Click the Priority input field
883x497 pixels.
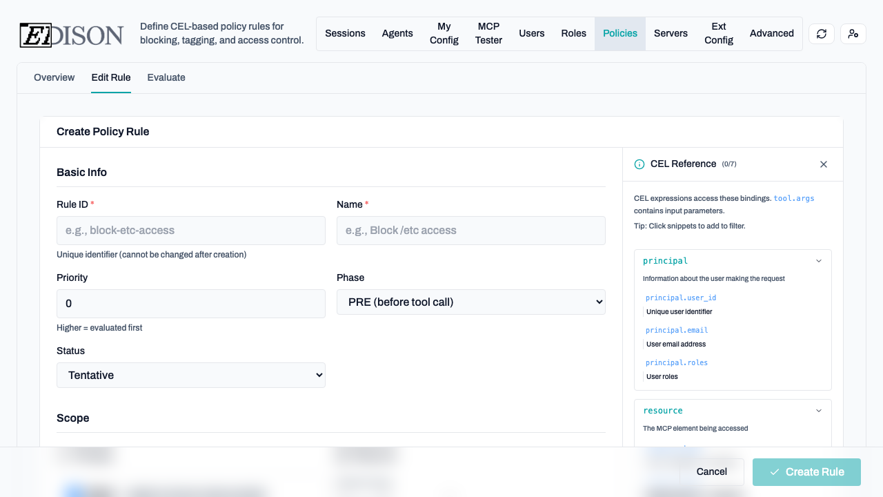click(x=190, y=304)
